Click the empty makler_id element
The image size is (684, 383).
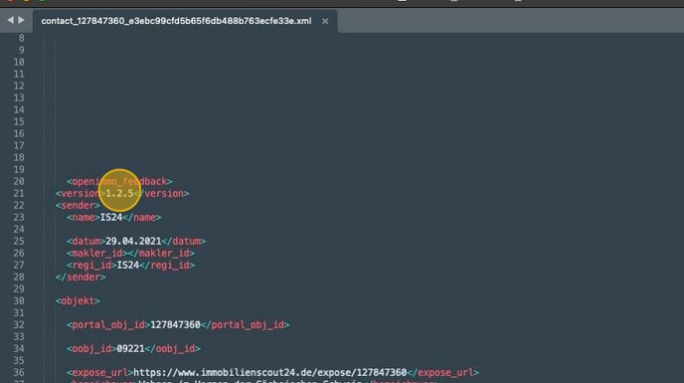click(x=130, y=253)
